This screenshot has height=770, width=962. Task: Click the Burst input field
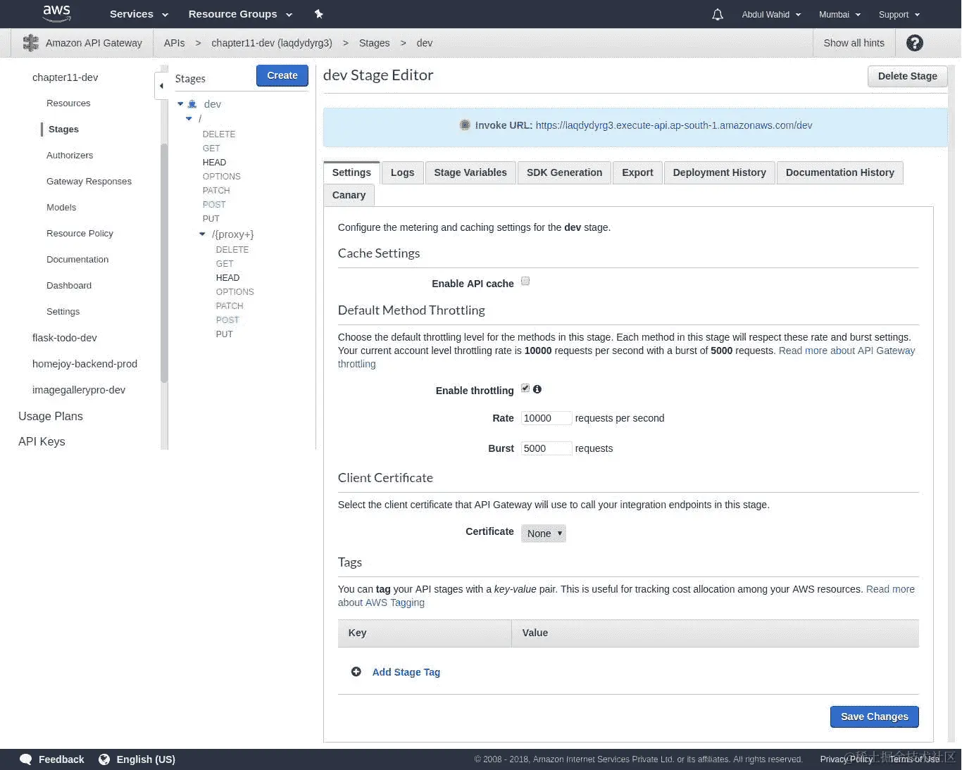tap(546, 448)
